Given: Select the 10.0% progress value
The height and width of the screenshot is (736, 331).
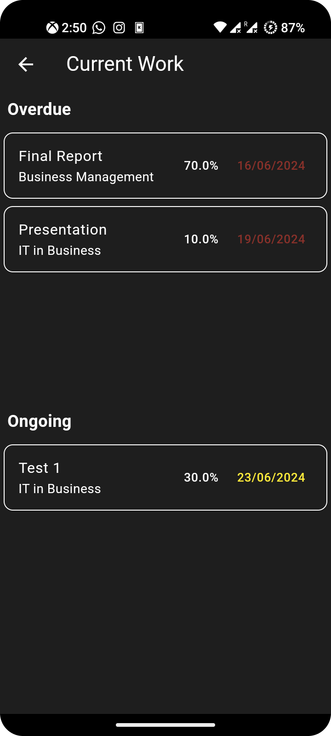Looking at the screenshot, I should tap(201, 239).
